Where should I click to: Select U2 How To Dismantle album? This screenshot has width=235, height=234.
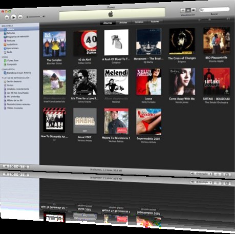54,120
